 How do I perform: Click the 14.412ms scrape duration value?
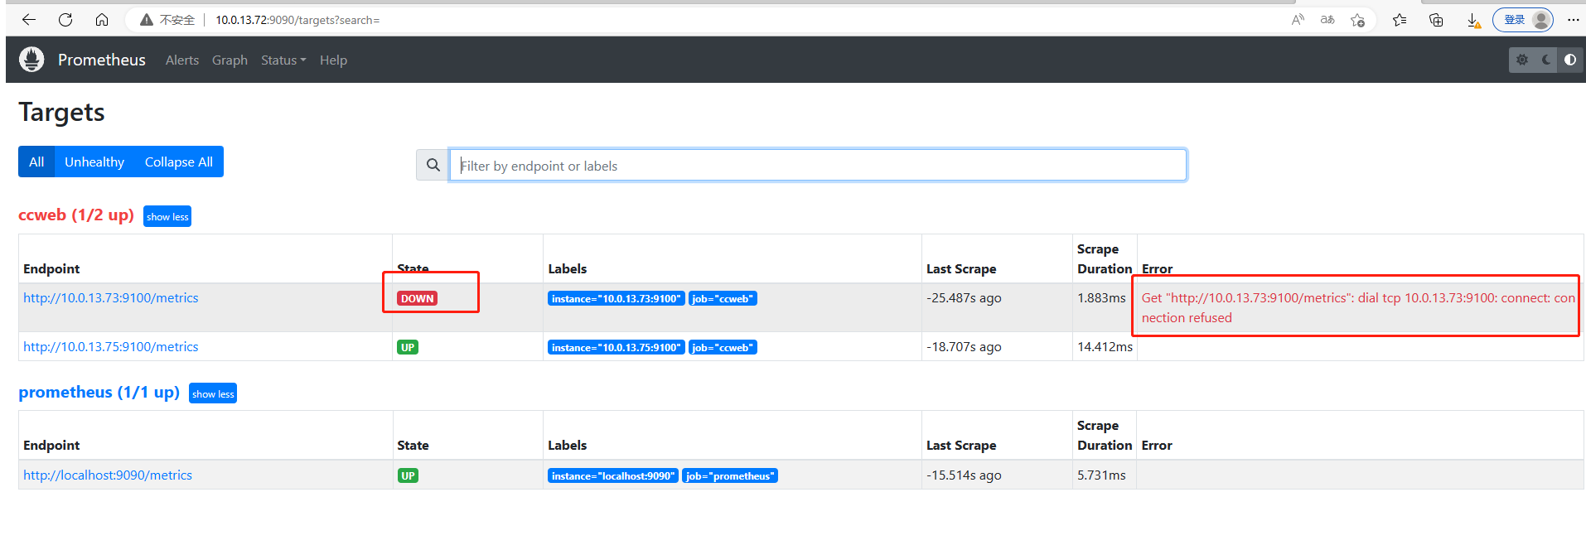click(x=1105, y=346)
